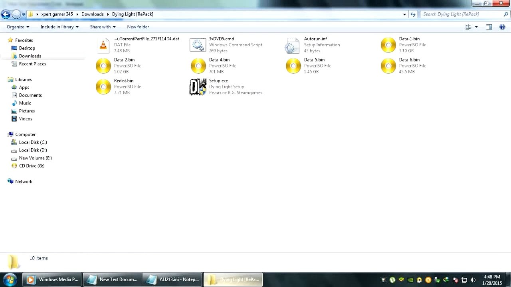Click the Forward navigation arrow

click(x=16, y=15)
